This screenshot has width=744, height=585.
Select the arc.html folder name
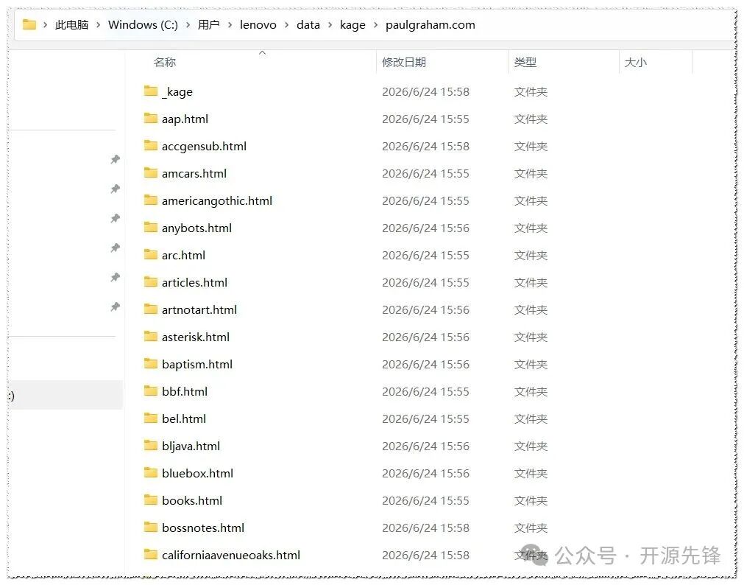[x=184, y=255]
